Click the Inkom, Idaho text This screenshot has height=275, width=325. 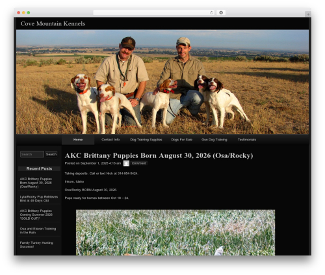[x=74, y=181]
